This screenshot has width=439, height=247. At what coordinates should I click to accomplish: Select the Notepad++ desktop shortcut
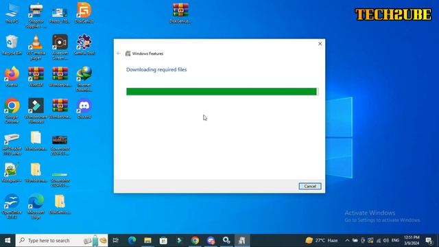point(12,172)
